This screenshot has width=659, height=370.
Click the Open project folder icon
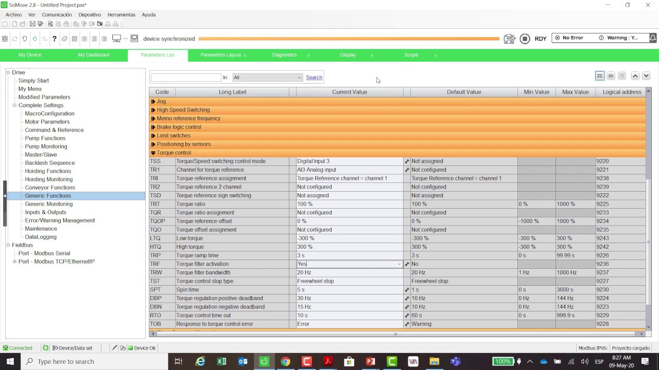coord(23,24)
